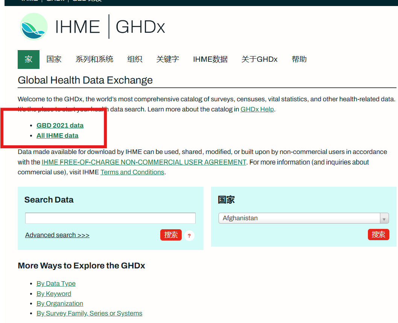398x323 pixels.
Task: Follow the GHDx Help link
Action: tap(257, 110)
